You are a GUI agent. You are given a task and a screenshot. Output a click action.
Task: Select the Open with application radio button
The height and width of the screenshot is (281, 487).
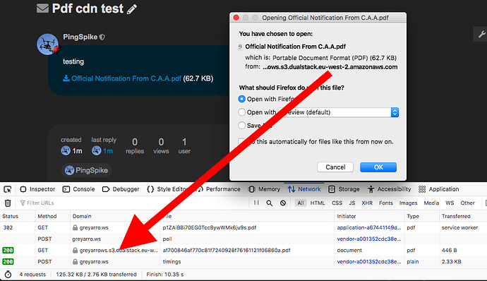(241, 112)
